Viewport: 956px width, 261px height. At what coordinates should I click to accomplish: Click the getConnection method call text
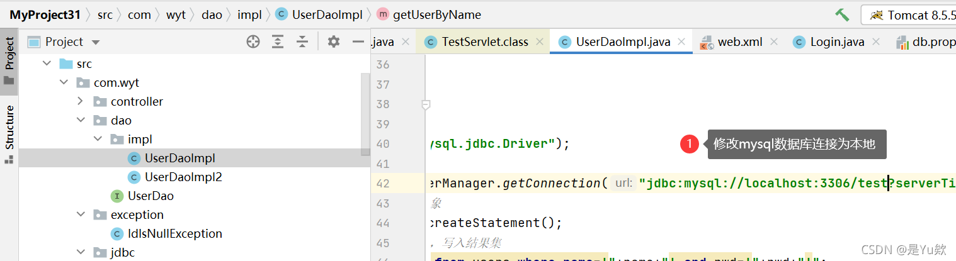point(552,183)
